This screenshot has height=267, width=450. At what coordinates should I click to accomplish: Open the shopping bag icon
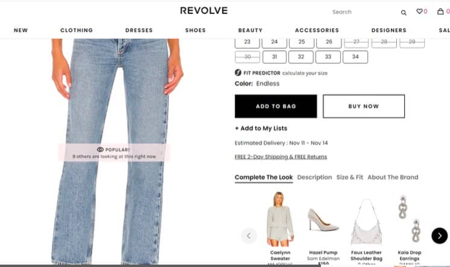point(440,11)
